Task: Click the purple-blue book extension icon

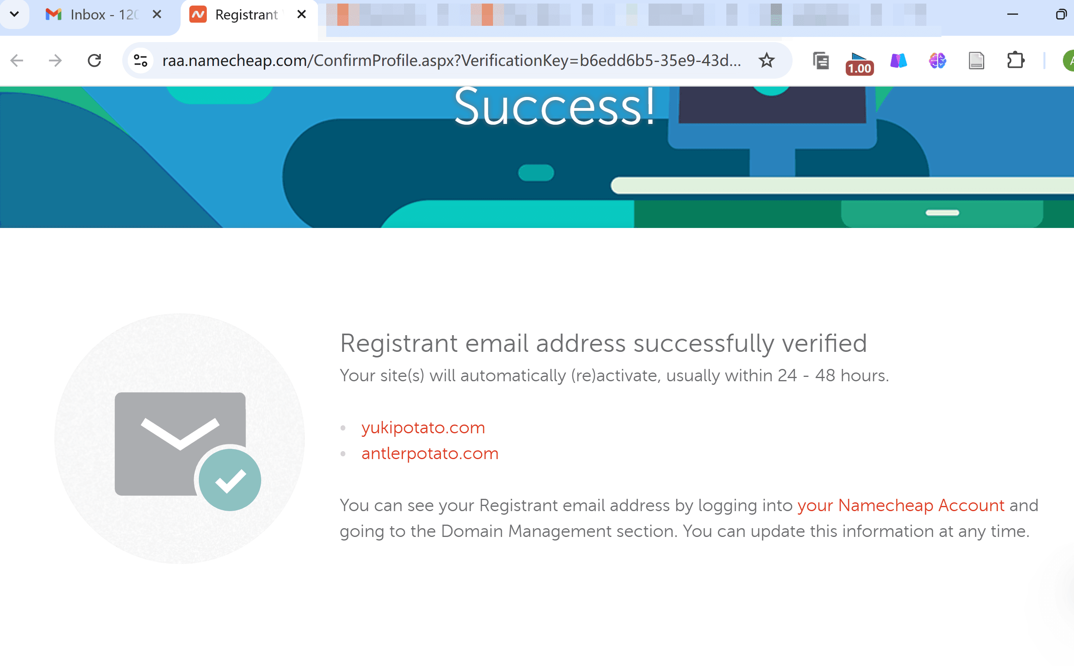Action: [899, 60]
